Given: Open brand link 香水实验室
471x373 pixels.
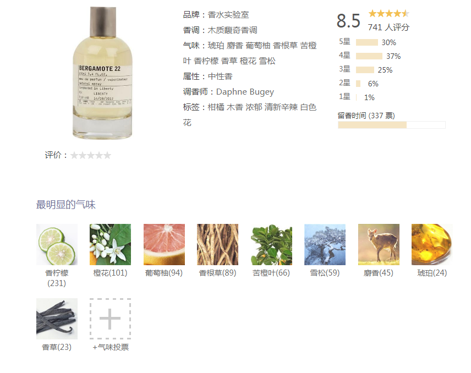Looking at the screenshot, I should (228, 15).
